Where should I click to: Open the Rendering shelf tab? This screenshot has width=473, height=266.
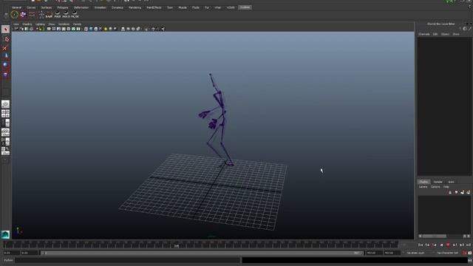135,7
